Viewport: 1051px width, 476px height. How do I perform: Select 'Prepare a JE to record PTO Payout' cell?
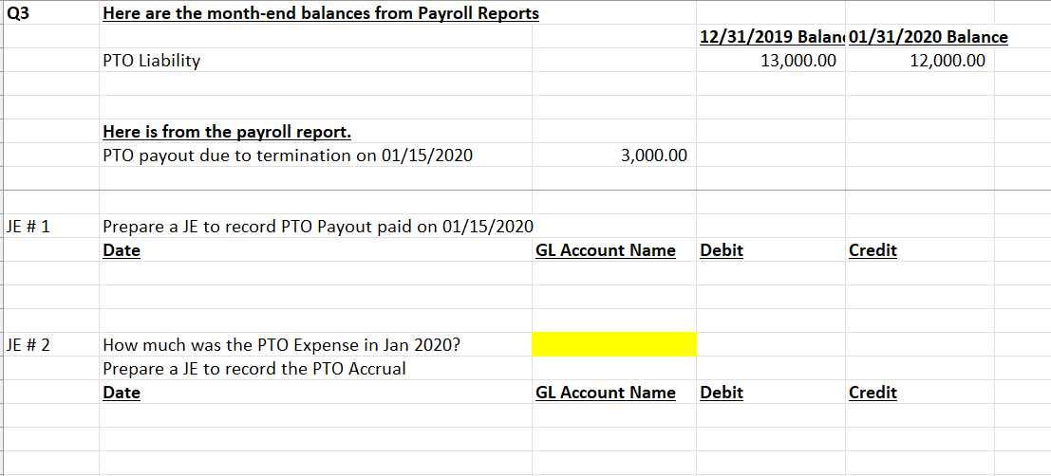318,227
